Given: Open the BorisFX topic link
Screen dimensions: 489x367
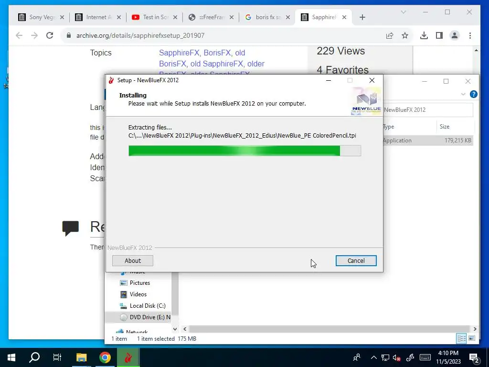Looking at the screenshot, I should click(217, 53).
